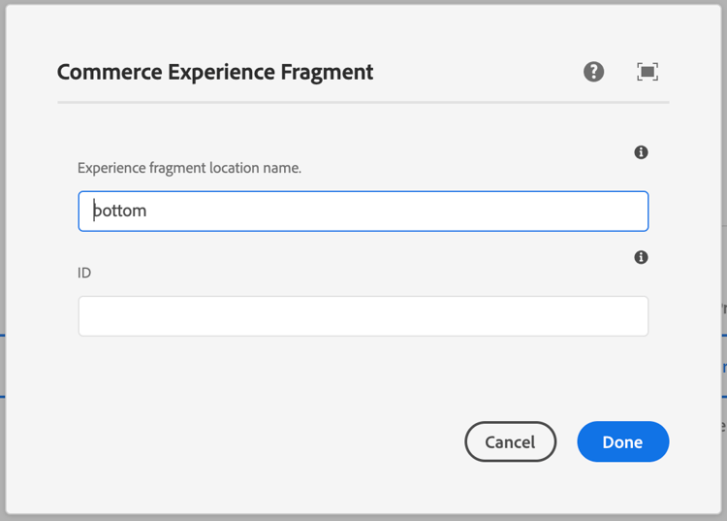
Task: Show info for the location name field
Action: pyautogui.click(x=641, y=152)
